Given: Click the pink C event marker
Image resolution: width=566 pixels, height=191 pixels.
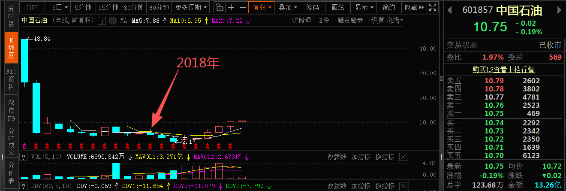Looking at the screenshot, I should pos(24,146).
